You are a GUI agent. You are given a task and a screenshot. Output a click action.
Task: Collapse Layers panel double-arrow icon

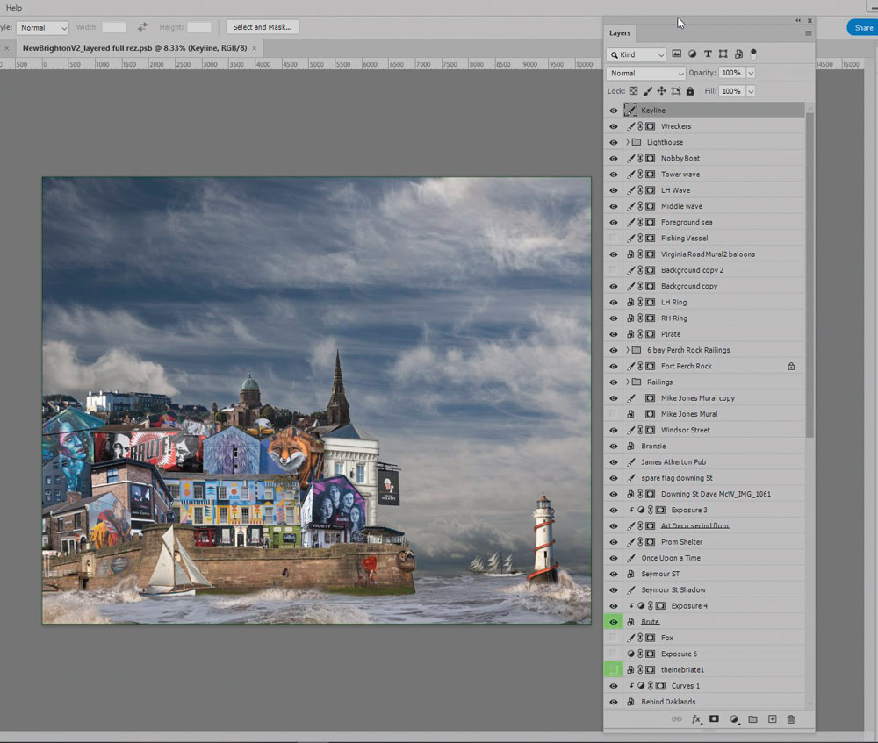click(x=798, y=21)
